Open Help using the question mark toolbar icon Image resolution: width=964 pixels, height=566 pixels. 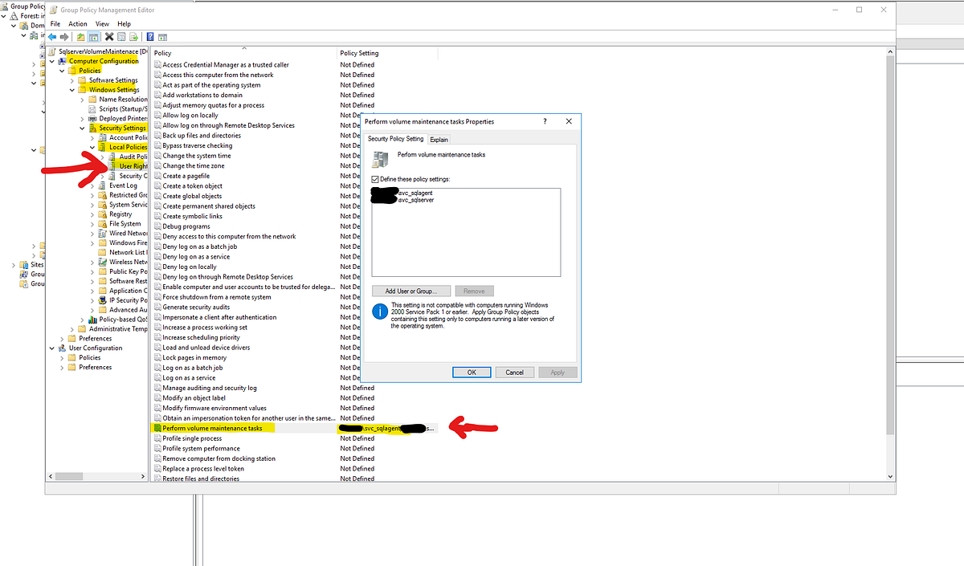[x=150, y=36]
